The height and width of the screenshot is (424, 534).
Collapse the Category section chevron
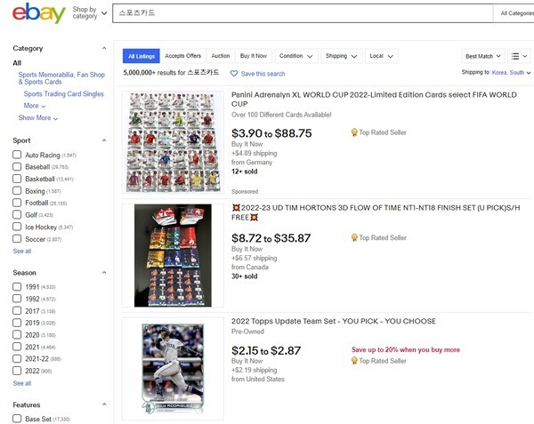[x=104, y=48]
